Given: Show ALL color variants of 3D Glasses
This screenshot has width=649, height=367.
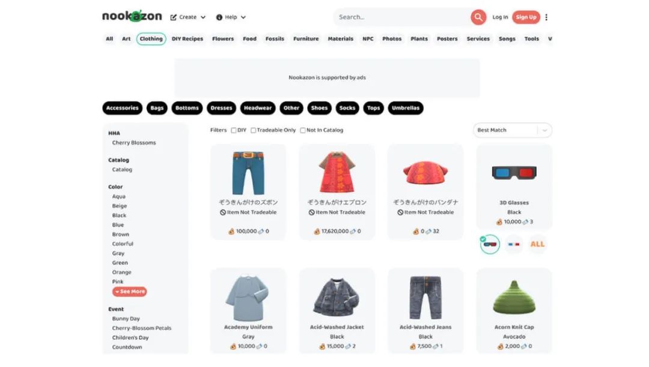Looking at the screenshot, I should coord(537,245).
